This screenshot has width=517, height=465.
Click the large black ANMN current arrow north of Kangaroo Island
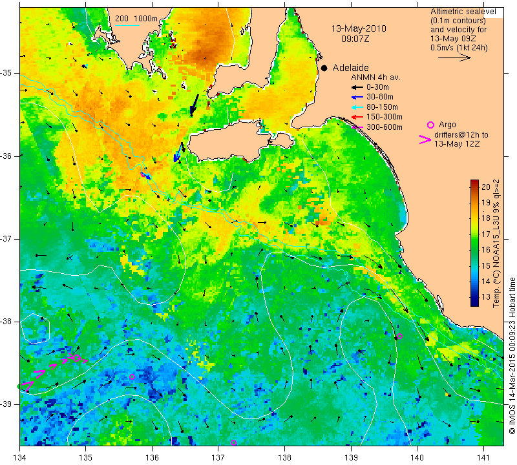(x=195, y=105)
